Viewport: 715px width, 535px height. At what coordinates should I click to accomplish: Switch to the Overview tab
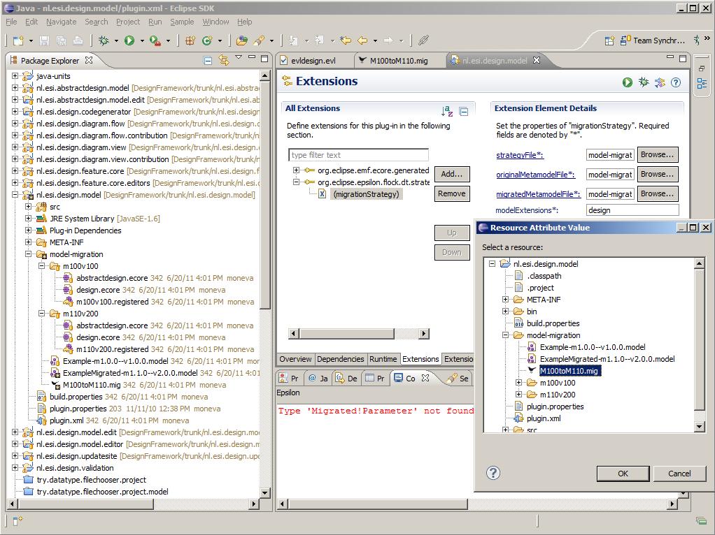tap(295, 359)
